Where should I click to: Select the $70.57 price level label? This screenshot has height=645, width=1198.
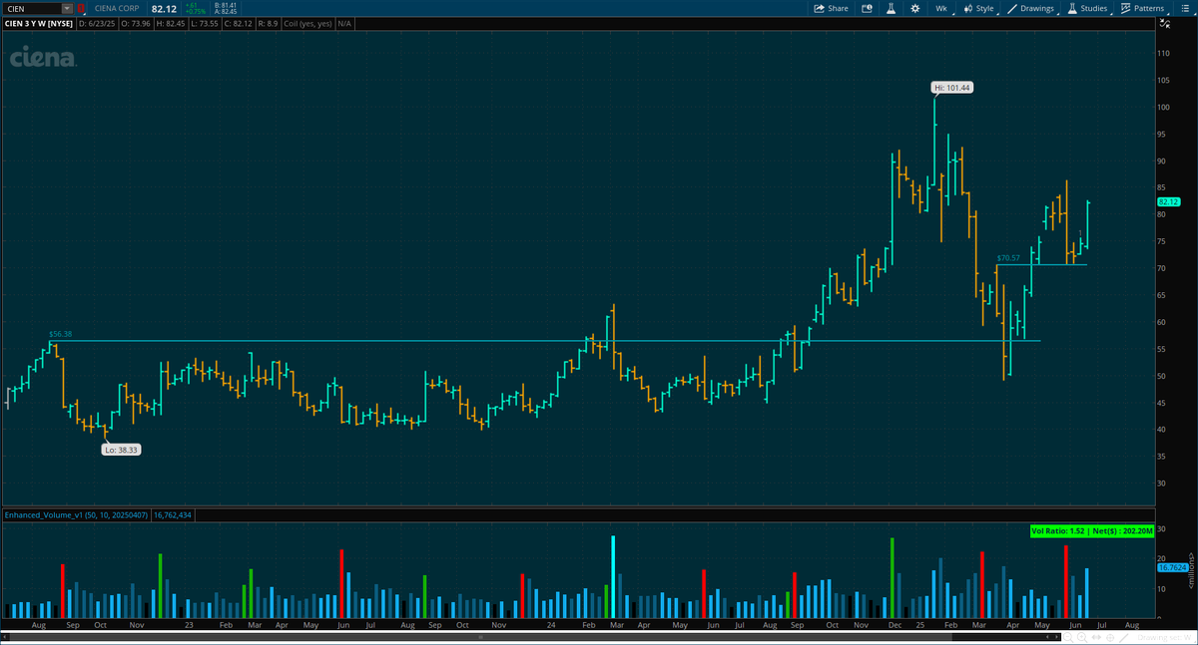(x=1008, y=257)
